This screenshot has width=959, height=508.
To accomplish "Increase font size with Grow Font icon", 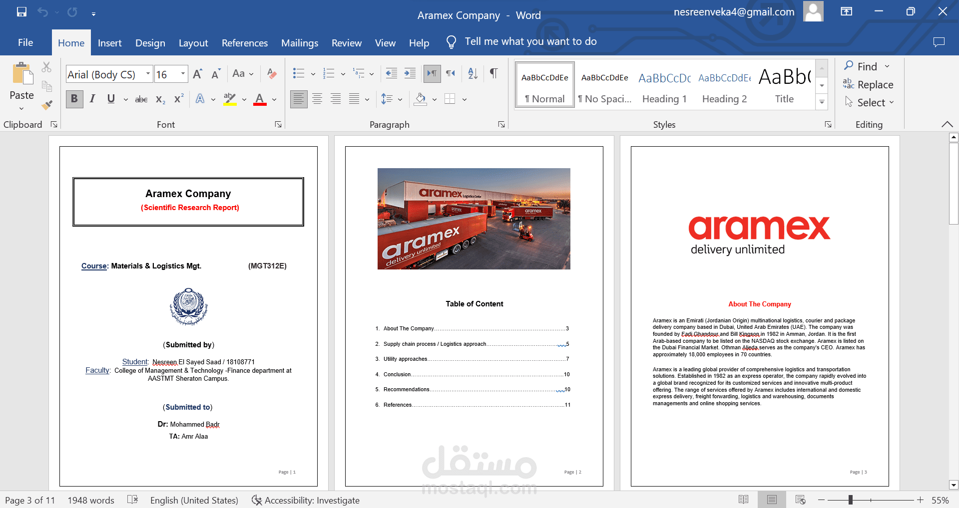I will point(198,74).
